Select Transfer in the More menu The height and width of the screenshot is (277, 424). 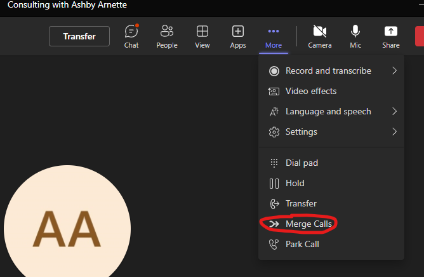(x=331, y=204)
